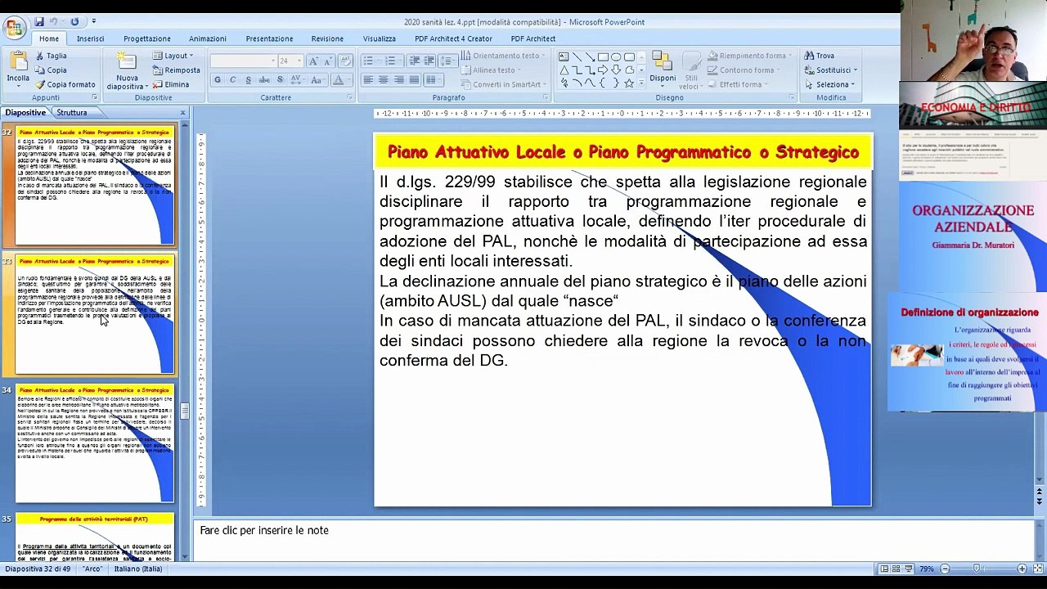Open the Layout dropdown

click(173, 56)
